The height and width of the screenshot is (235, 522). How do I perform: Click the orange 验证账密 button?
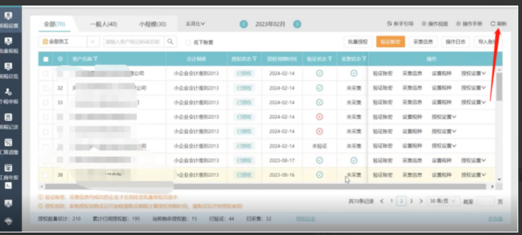click(x=390, y=42)
